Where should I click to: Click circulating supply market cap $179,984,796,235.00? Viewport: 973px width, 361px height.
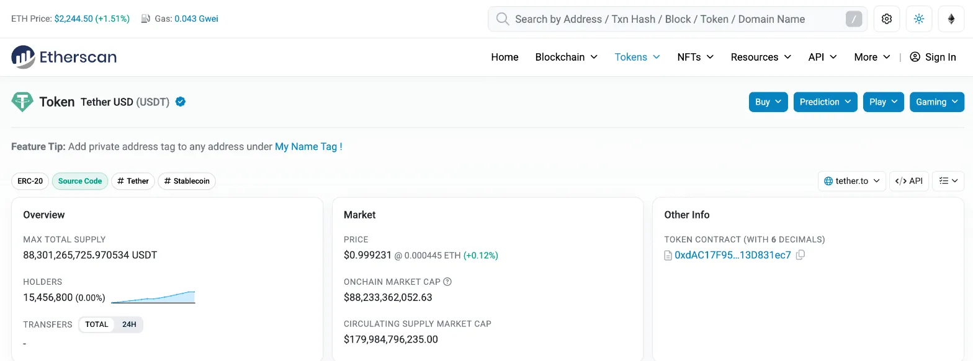391,339
